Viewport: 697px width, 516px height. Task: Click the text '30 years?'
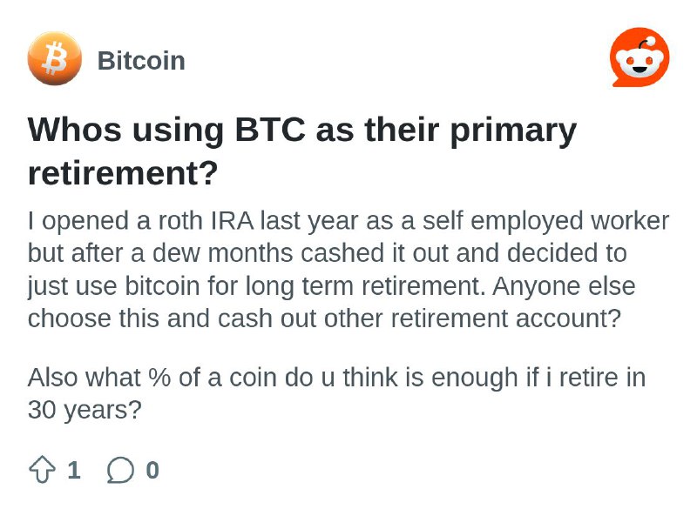[x=85, y=410]
